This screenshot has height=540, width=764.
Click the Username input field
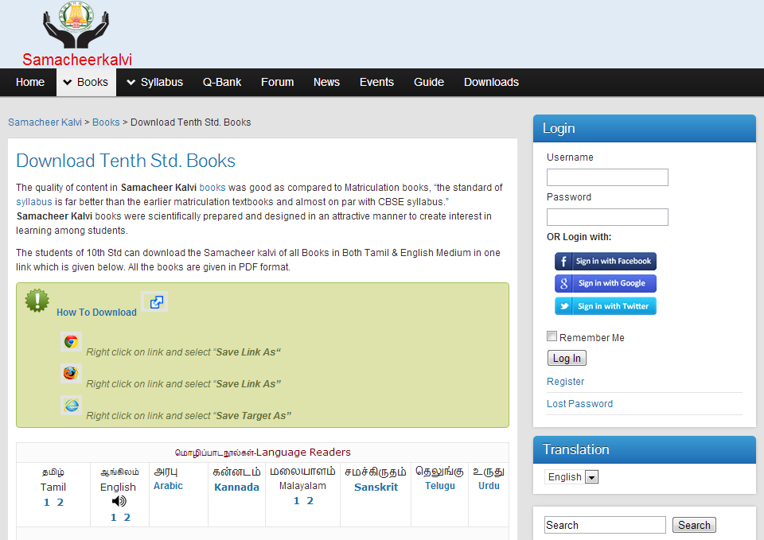(x=607, y=177)
